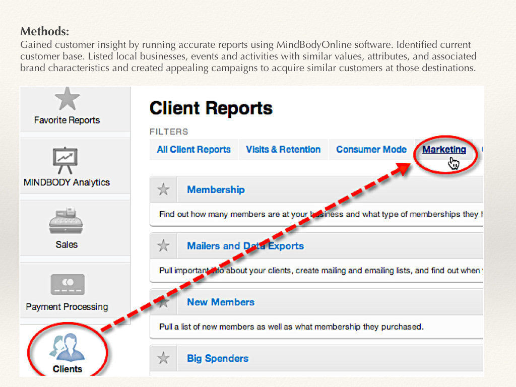Click the MINDBODY Analytics label
The image size is (516, 387).
tap(67, 182)
